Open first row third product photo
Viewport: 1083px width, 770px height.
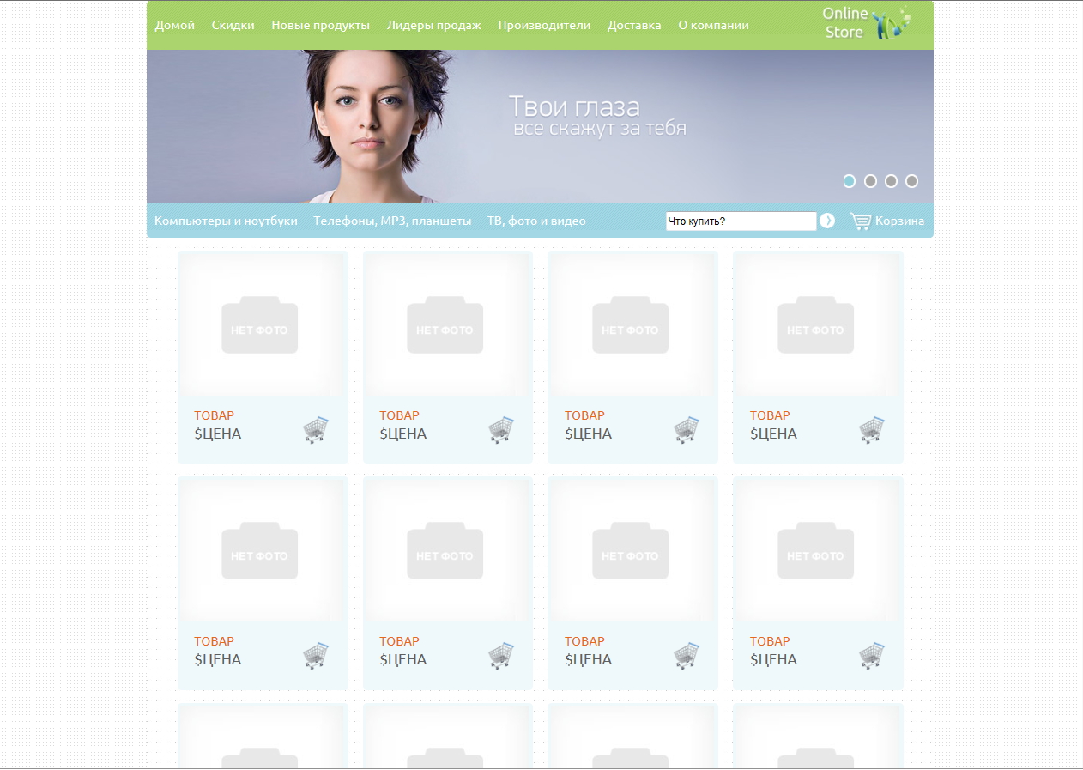[631, 325]
